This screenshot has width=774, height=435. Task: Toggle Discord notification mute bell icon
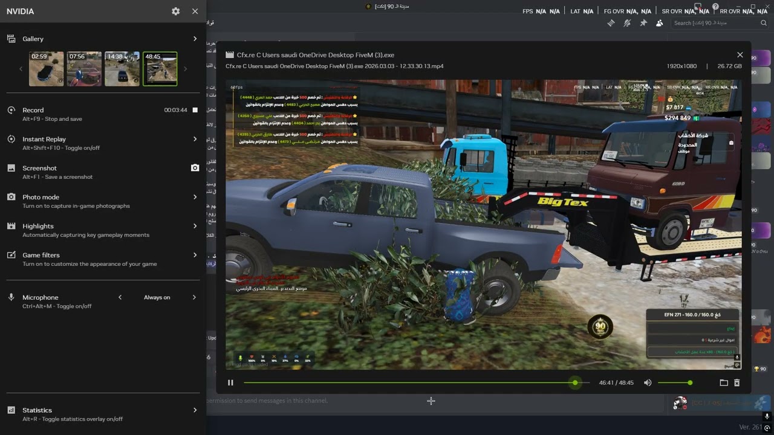tap(627, 23)
